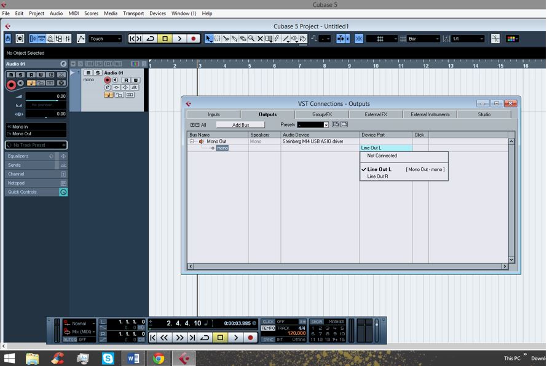This screenshot has height=366, width=547.
Task: Toggle metronome CLICK in transport
Action: coord(268,322)
